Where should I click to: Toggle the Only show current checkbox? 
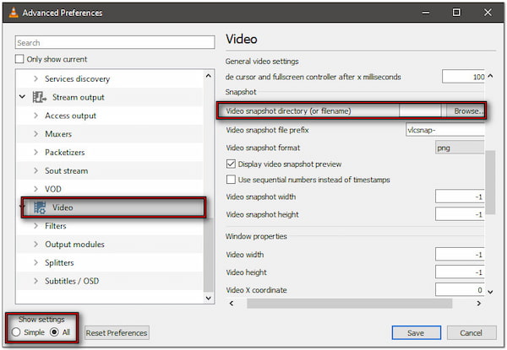click(19, 59)
